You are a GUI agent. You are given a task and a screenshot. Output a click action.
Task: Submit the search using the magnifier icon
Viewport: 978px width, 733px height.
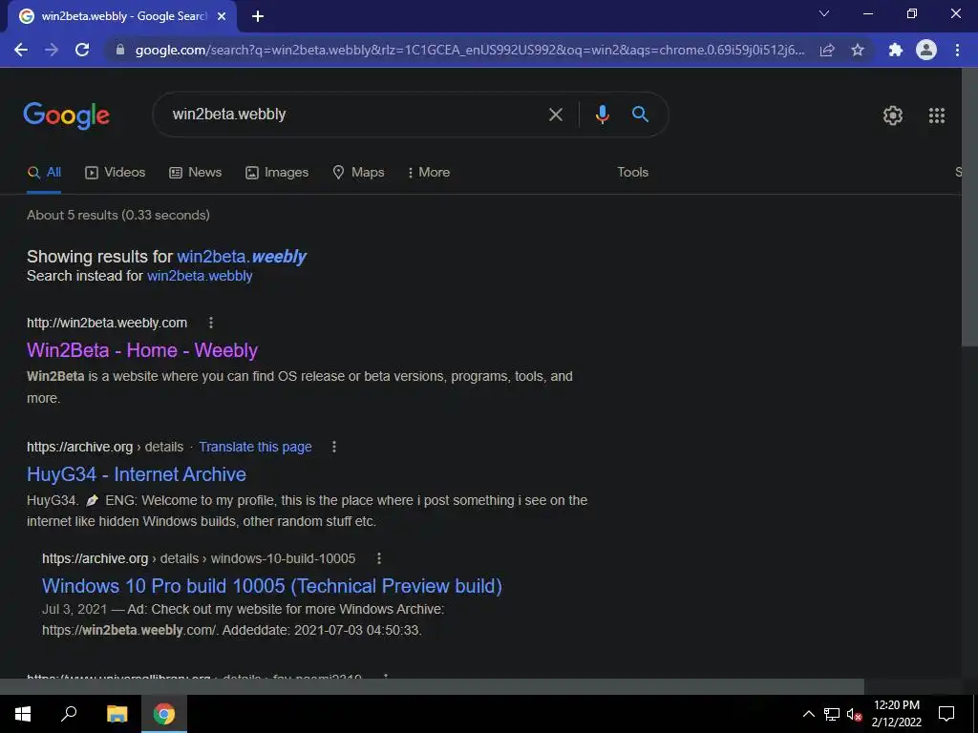[640, 115]
